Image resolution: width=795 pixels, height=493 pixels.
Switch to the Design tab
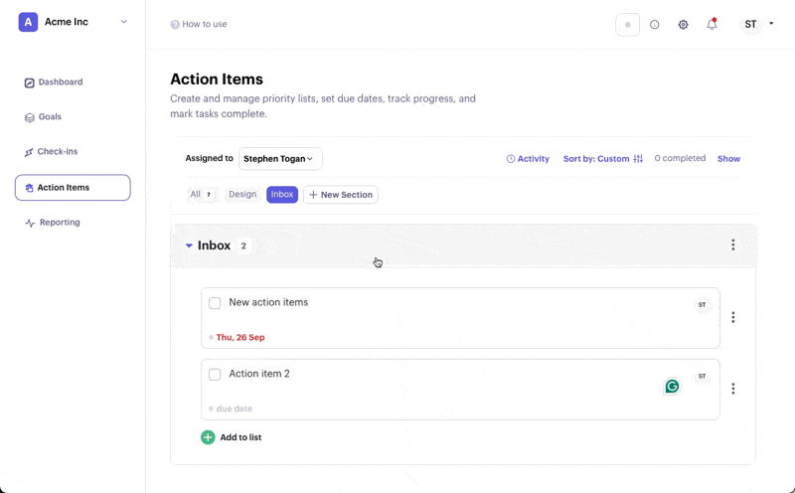pos(242,194)
